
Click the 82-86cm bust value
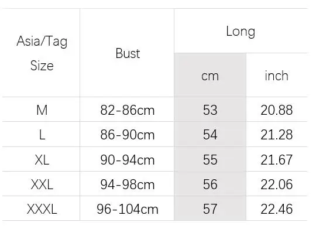click(x=128, y=110)
